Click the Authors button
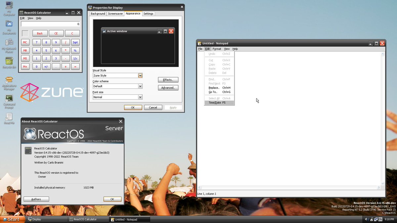The image size is (397, 223). pyautogui.click(x=36, y=199)
